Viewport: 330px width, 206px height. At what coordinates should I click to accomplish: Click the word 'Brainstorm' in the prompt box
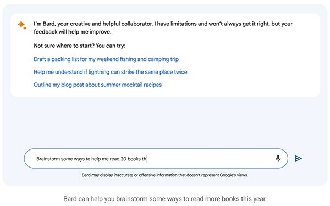pyautogui.click(x=48, y=159)
